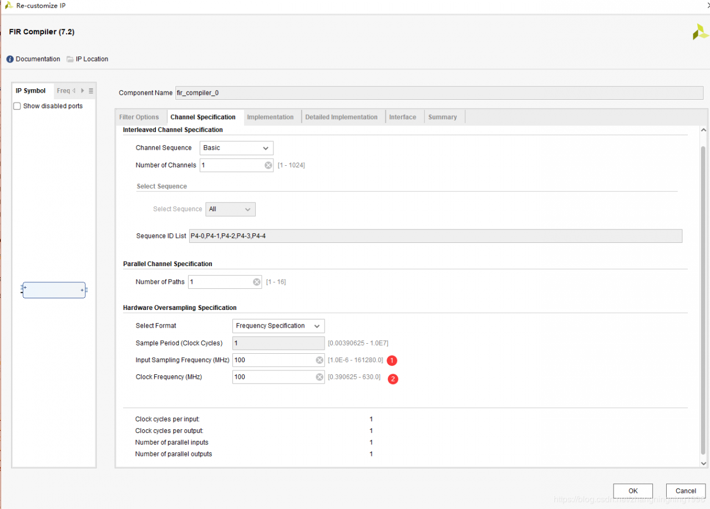710x509 pixels.
Task: Go to previous IP Symbol panel tab arrow
Action: coord(74,91)
